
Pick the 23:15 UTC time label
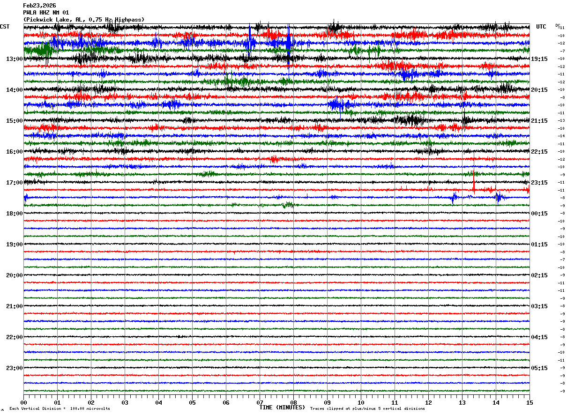click(x=539, y=183)
